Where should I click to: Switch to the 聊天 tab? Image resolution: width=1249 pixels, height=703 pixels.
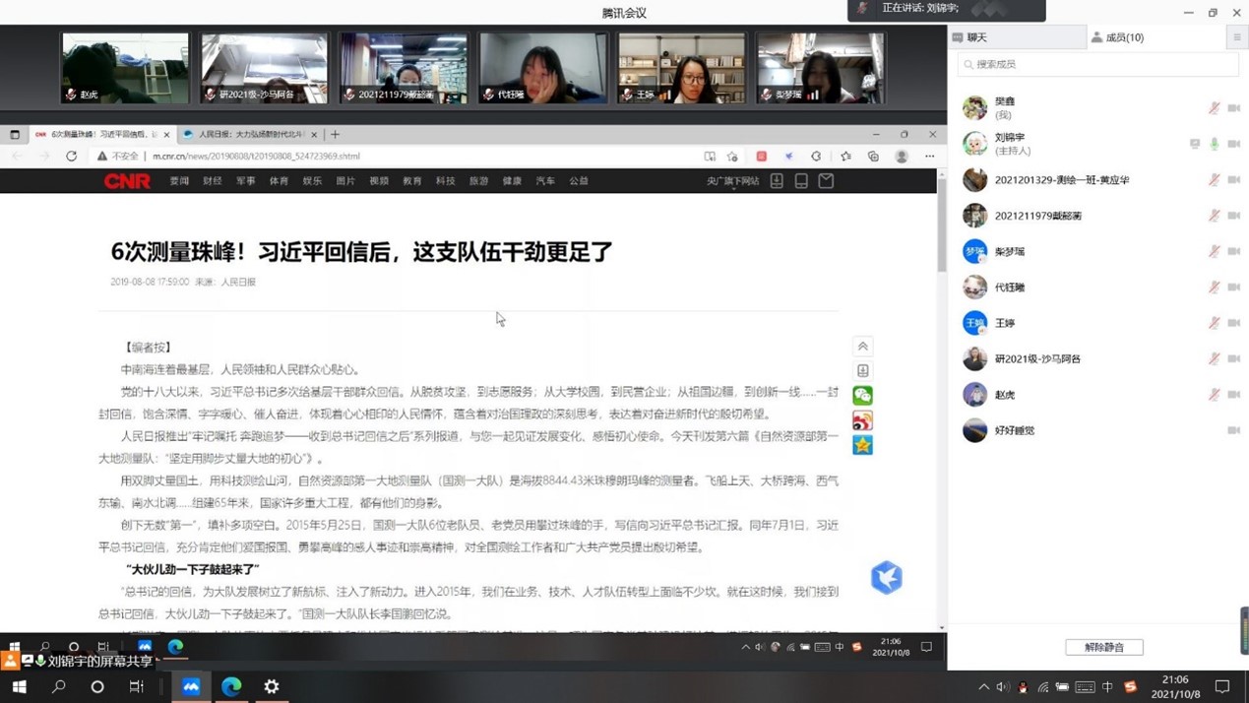[1016, 37]
